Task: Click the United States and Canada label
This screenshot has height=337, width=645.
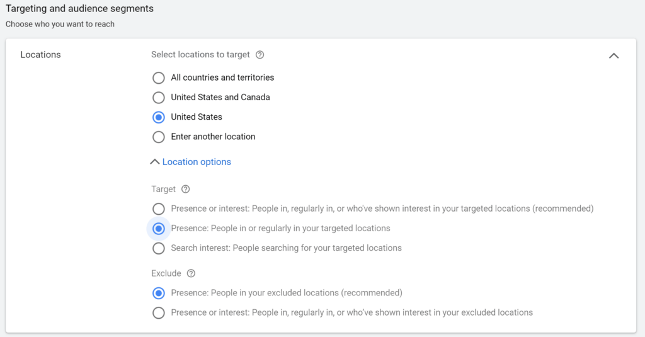Action: pyautogui.click(x=220, y=97)
